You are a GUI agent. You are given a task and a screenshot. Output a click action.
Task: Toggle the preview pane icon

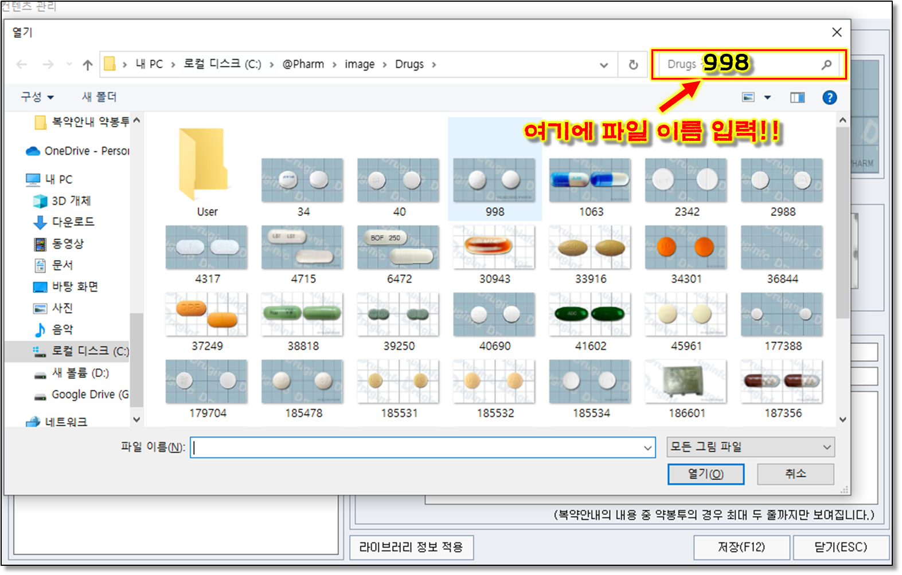(797, 97)
